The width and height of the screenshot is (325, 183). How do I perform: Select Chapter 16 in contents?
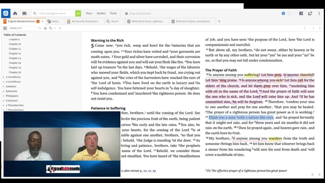pos(15,72)
